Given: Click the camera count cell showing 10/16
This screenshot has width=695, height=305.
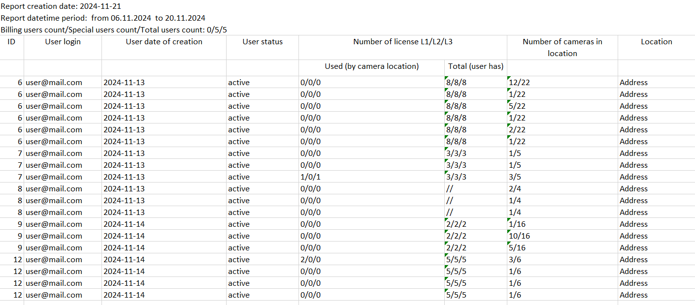Looking at the screenshot, I should pyautogui.click(x=520, y=236).
